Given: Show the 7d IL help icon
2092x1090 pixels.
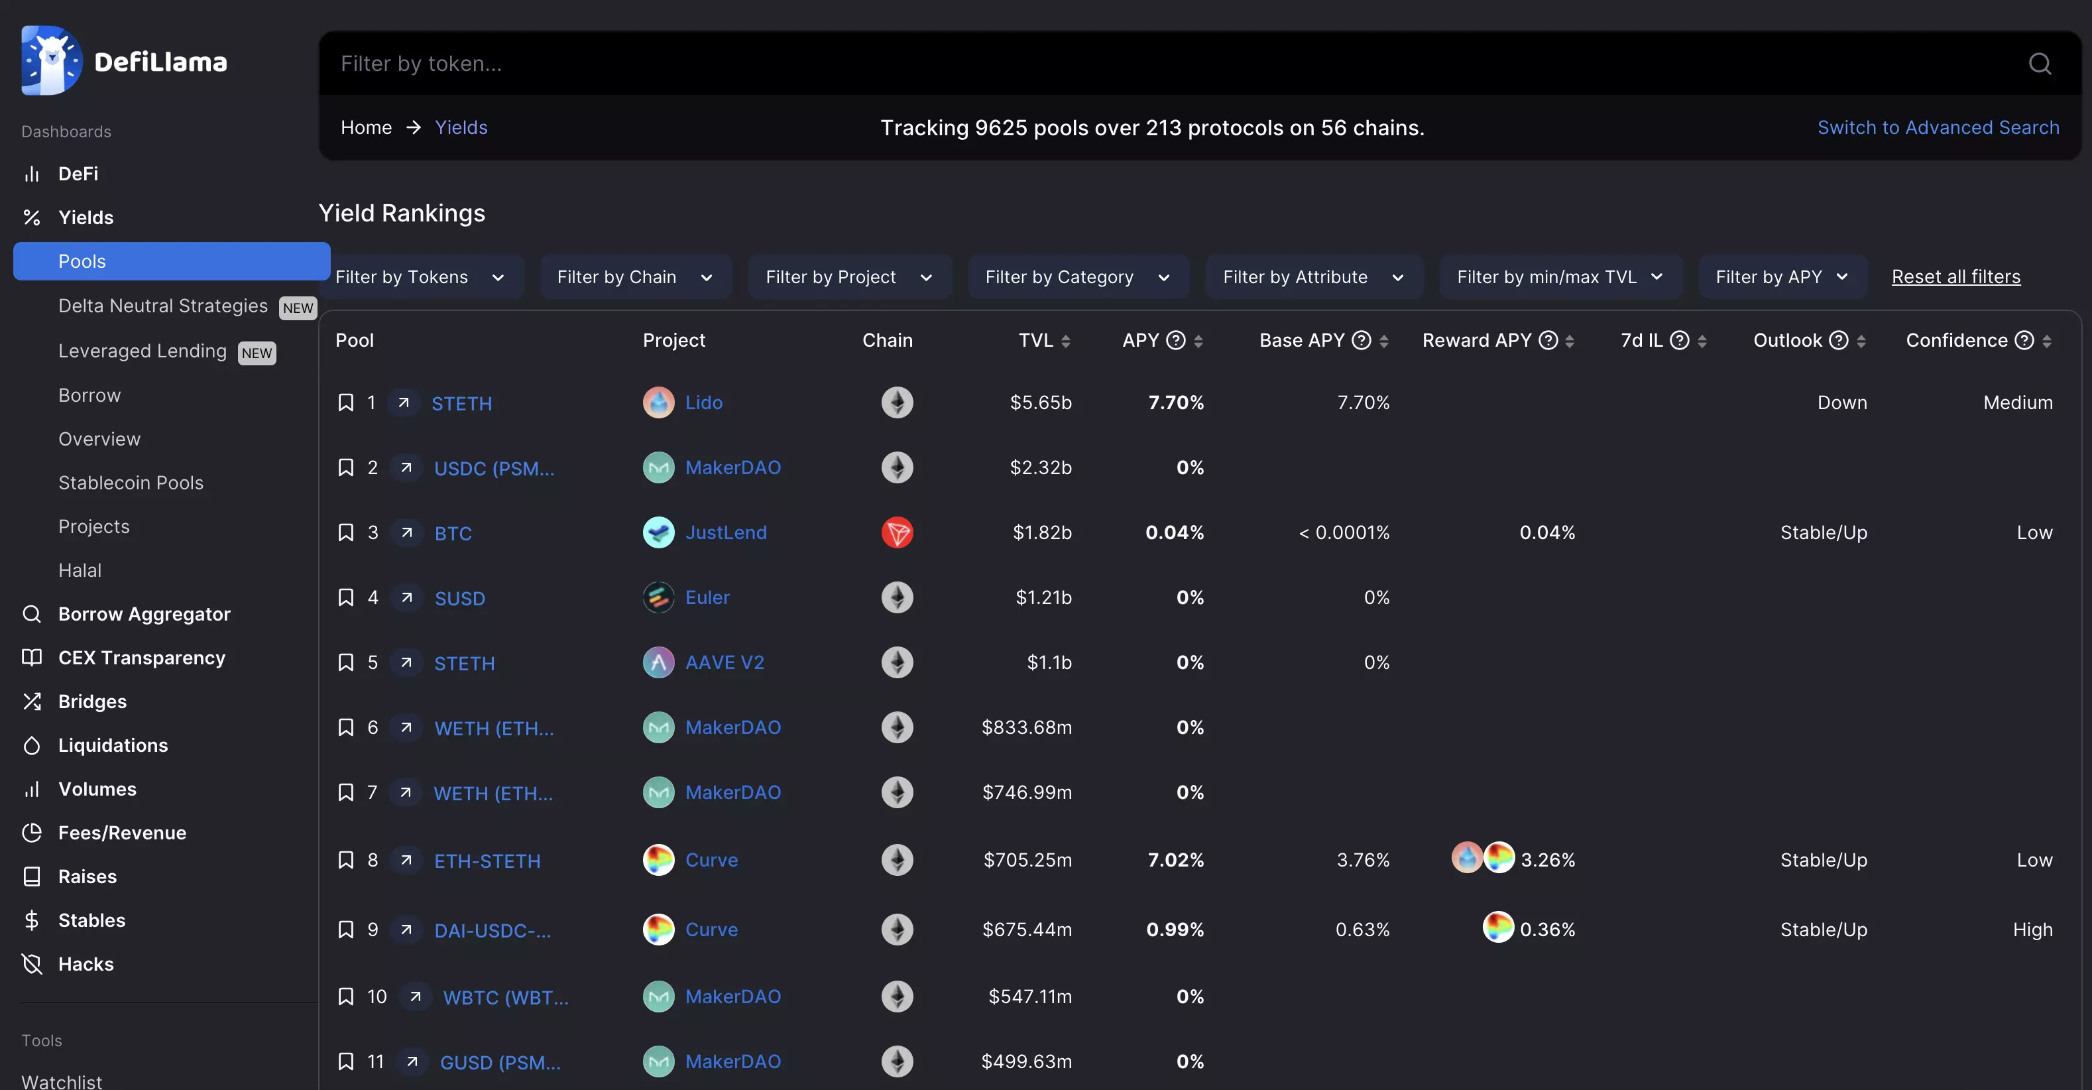Looking at the screenshot, I should click(1680, 340).
